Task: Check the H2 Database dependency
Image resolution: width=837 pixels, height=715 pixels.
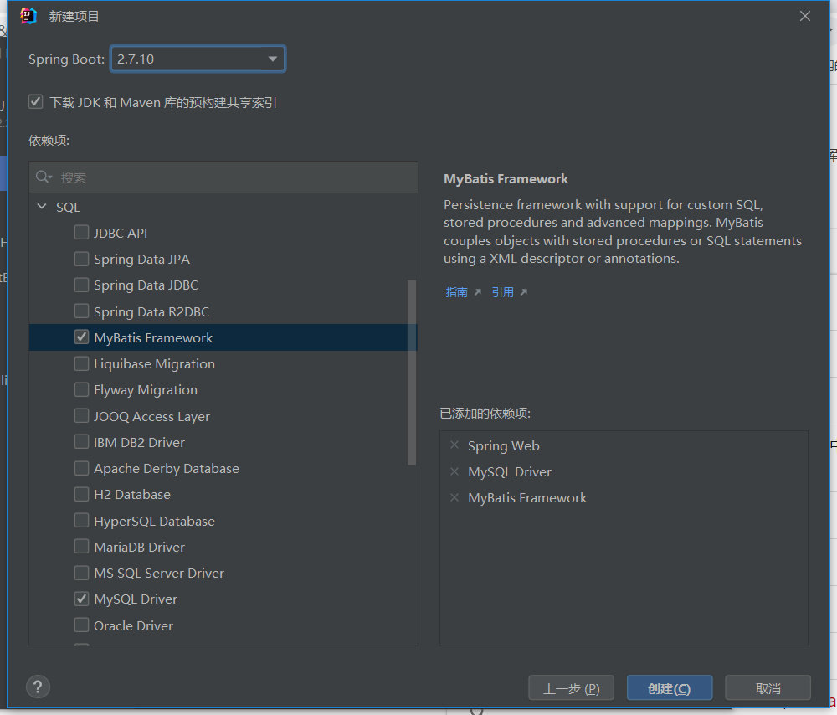Action: pos(81,494)
